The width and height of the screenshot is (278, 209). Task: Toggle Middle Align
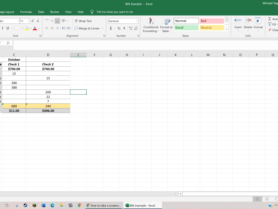point(52,21)
